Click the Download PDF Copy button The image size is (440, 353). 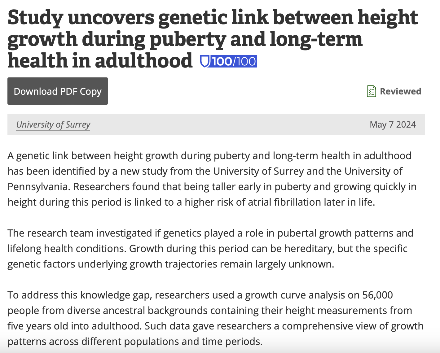pos(58,91)
